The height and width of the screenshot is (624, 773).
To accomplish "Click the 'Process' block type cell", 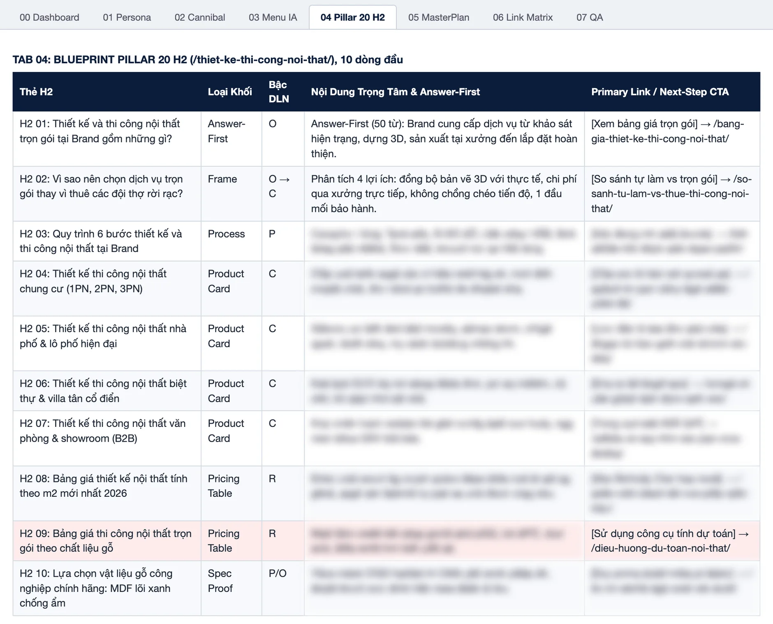I will 231,241.
